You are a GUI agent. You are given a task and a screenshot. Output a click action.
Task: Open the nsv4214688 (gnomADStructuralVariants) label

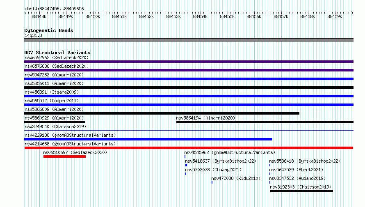70,144
